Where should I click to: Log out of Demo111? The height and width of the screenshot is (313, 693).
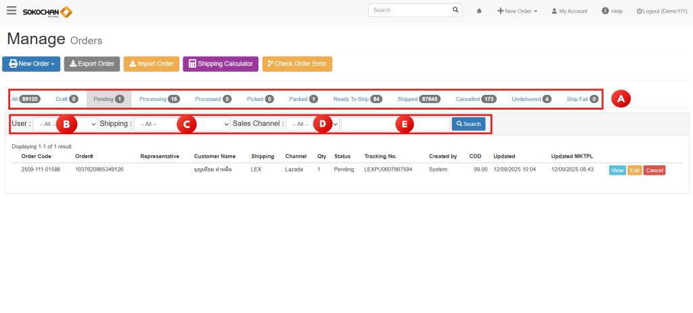(x=661, y=12)
